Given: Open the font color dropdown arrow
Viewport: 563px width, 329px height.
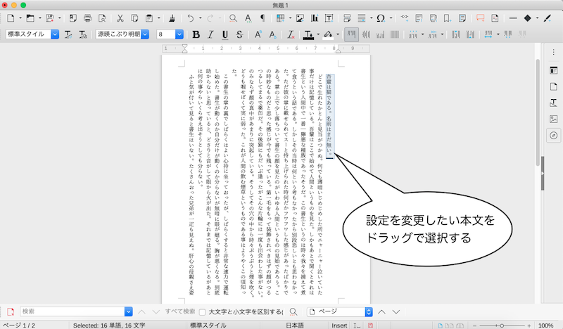Looking at the screenshot, I should click(318, 34).
